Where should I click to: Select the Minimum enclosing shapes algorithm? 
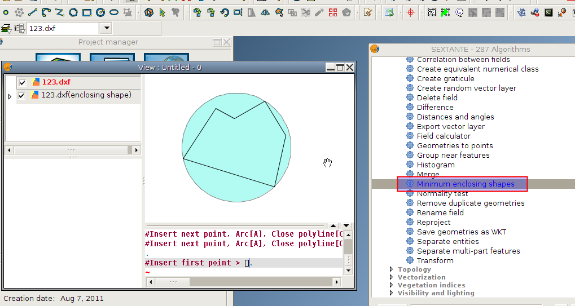[465, 184]
